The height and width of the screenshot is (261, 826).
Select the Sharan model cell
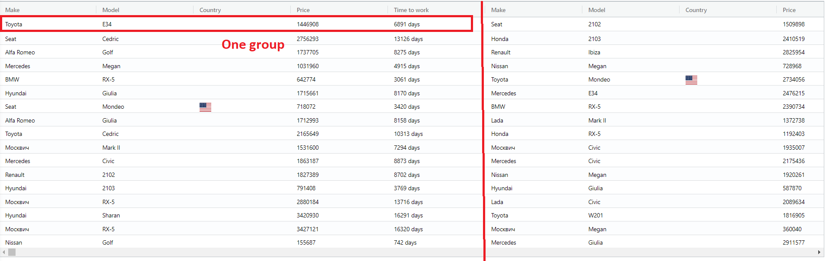111,215
